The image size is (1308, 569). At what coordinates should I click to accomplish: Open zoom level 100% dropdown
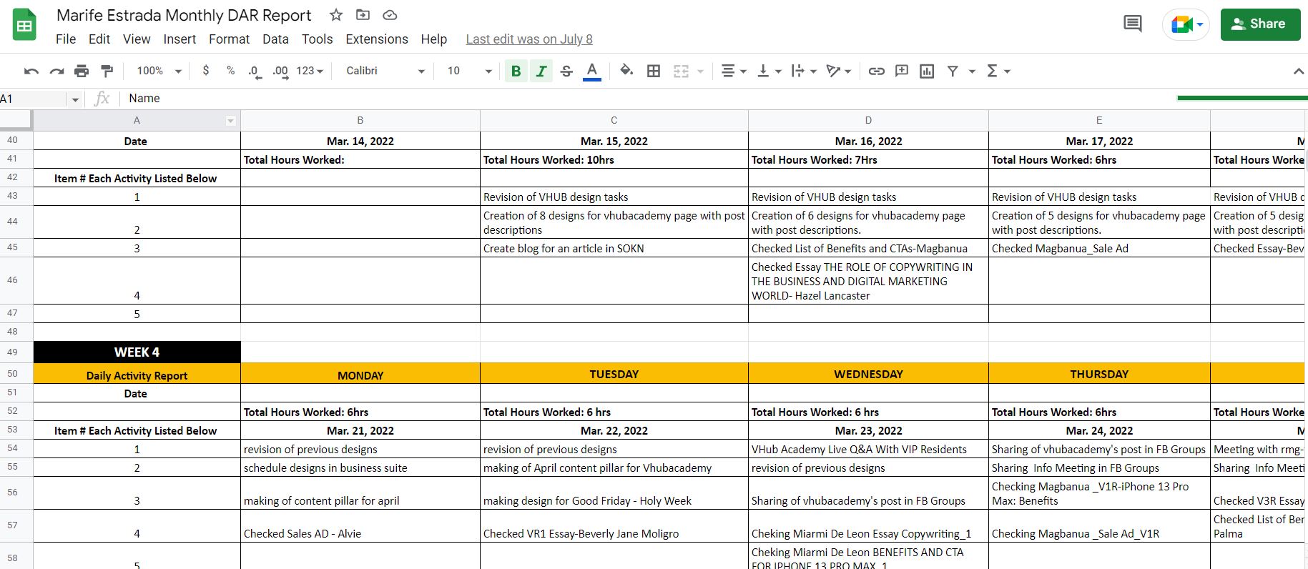pyautogui.click(x=159, y=71)
